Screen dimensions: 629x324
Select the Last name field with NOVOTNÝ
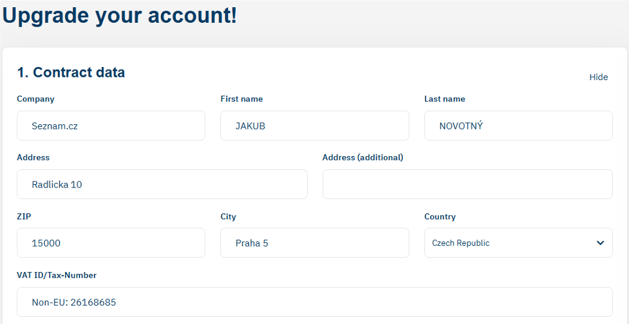pyautogui.click(x=518, y=126)
